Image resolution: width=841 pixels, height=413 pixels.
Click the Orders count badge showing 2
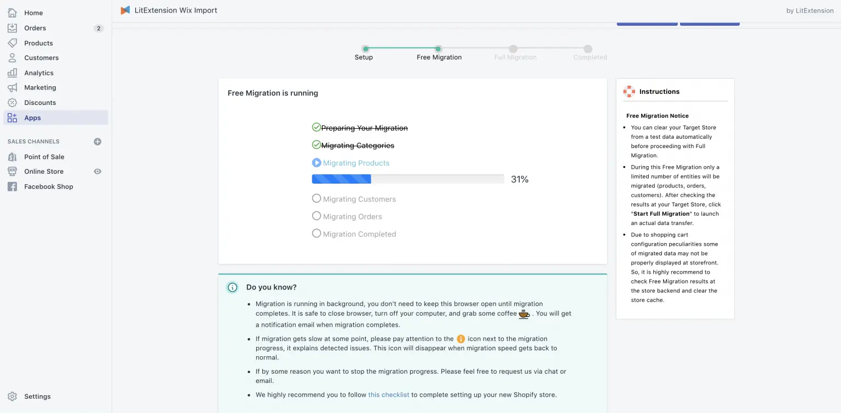[x=99, y=28]
